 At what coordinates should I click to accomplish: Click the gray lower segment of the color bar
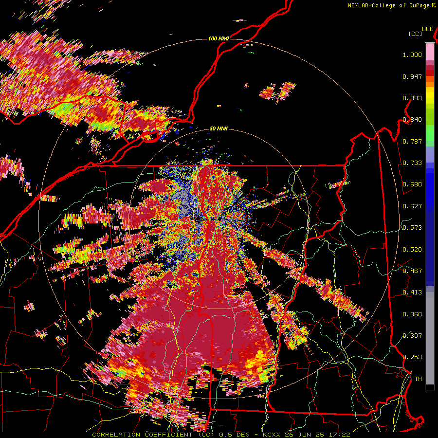(430, 338)
